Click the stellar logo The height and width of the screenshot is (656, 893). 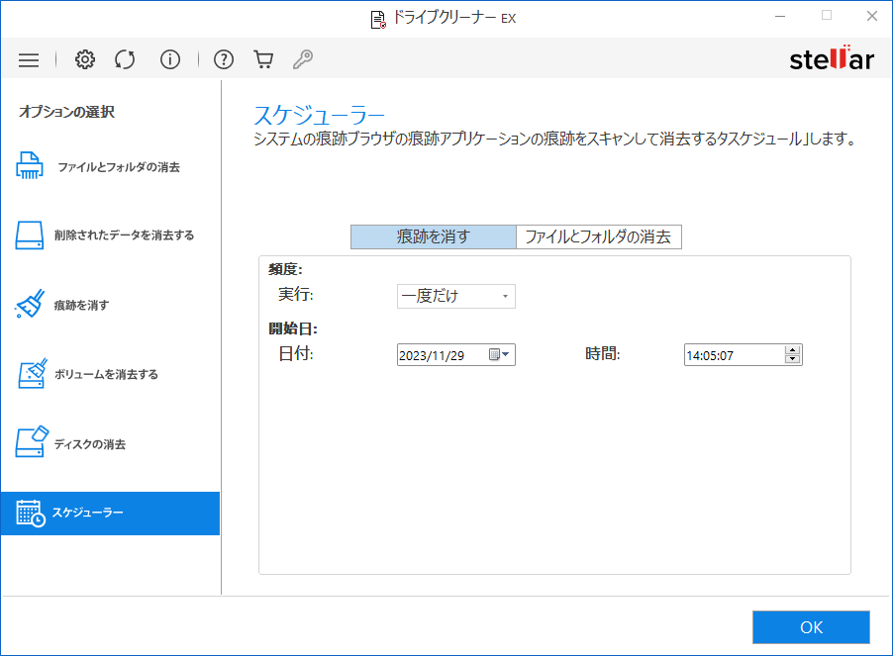click(833, 58)
